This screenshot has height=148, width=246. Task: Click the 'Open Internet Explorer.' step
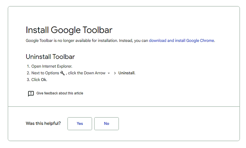[x=52, y=66]
